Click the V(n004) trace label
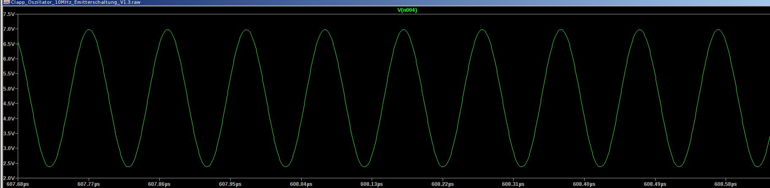Viewport: 770px width, 188px height. [x=407, y=10]
